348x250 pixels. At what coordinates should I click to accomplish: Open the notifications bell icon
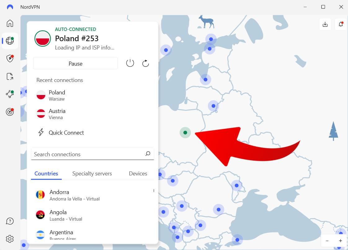point(341,24)
